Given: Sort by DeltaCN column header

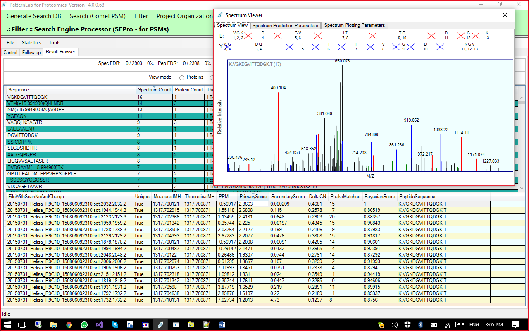Looking at the screenshot, I should (318, 197).
